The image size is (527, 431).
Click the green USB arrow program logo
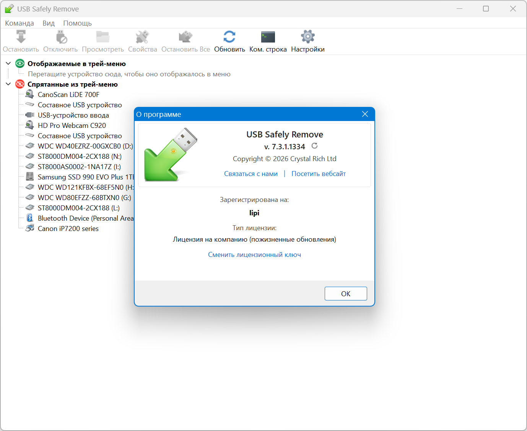tap(170, 155)
